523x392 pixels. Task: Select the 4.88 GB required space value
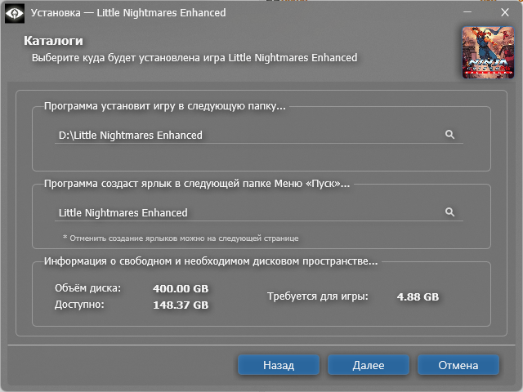pos(418,297)
